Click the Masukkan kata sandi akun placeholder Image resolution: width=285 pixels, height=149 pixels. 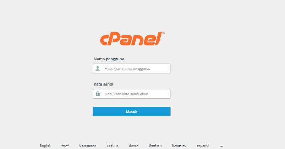point(127,94)
